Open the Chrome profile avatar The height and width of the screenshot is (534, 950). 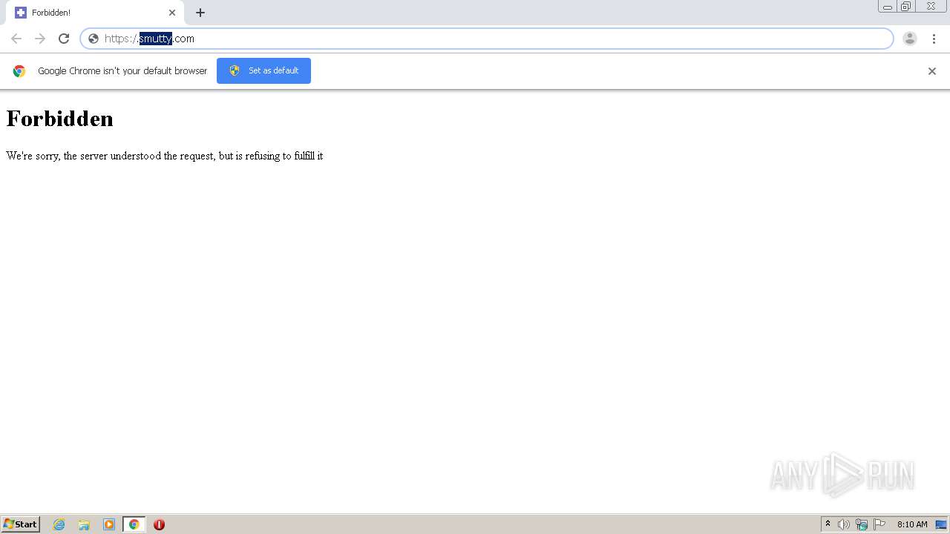910,39
